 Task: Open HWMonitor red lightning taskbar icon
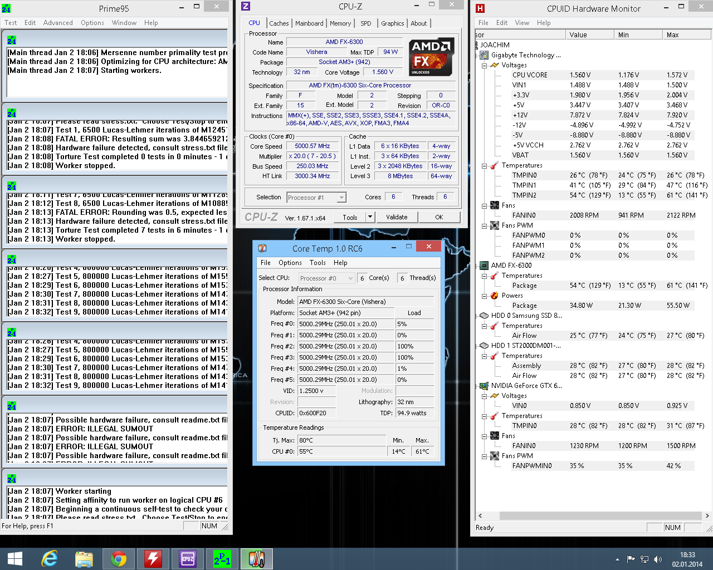[153, 558]
